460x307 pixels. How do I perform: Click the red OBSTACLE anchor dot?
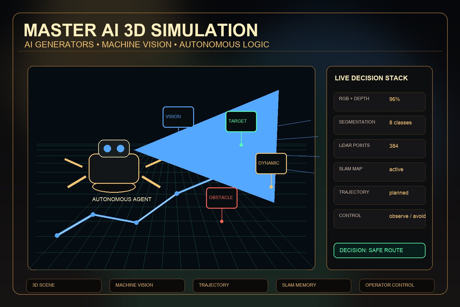[x=222, y=221]
